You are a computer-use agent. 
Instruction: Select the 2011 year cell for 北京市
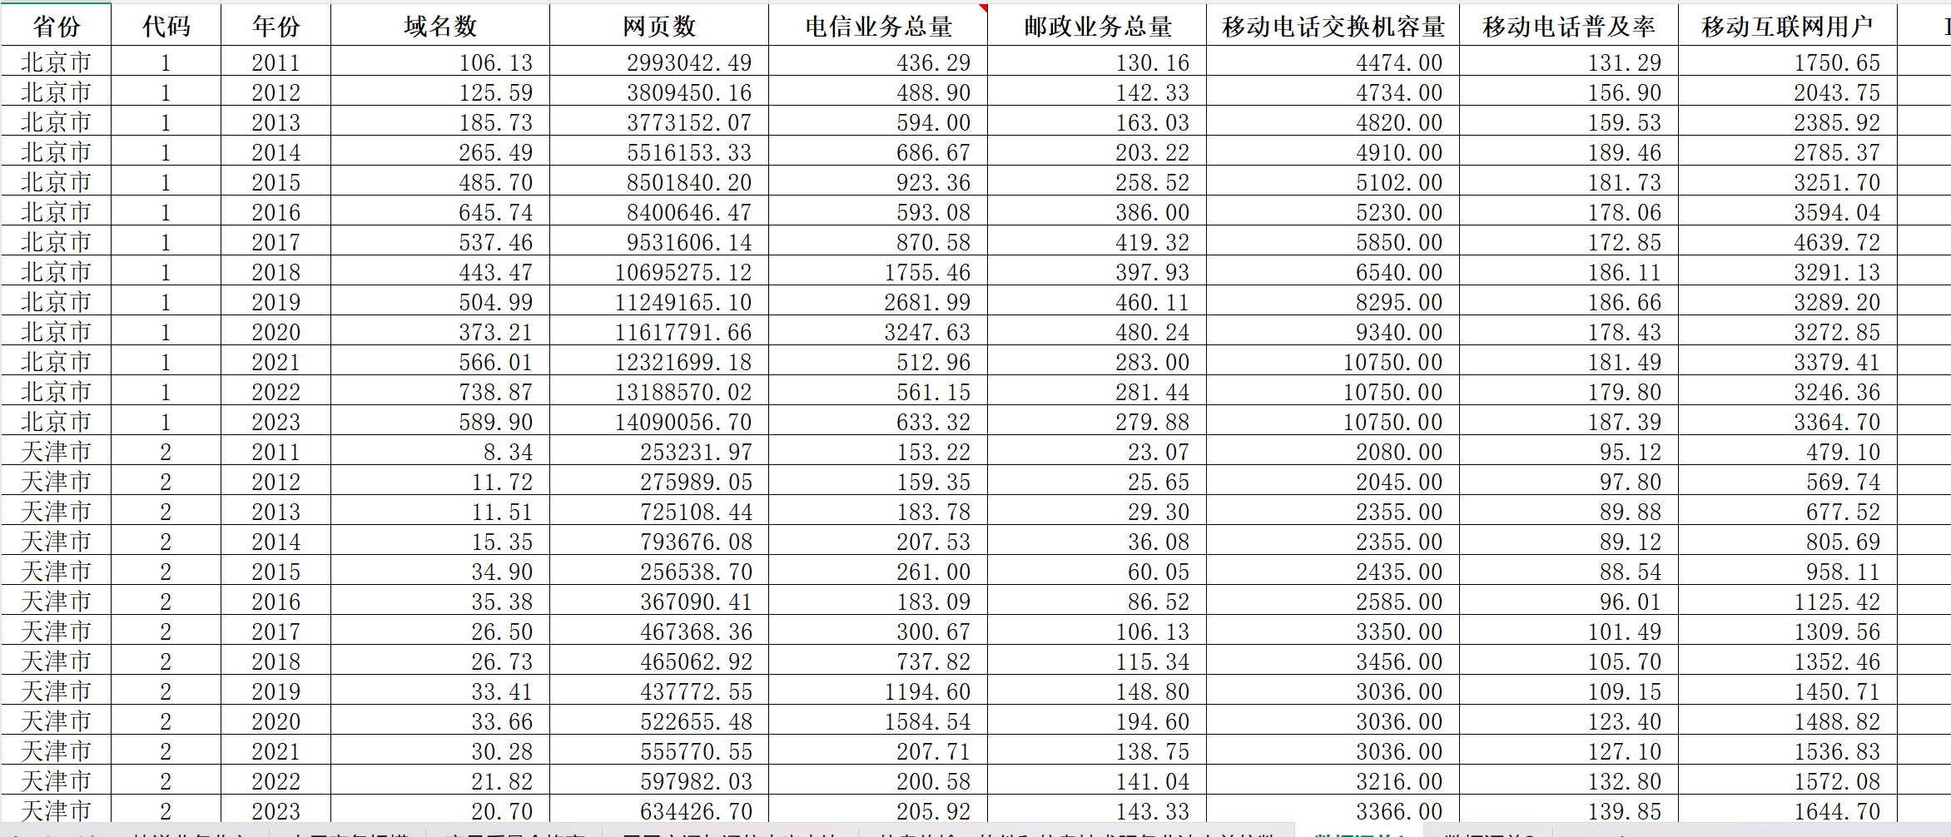[x=275, y=62]
